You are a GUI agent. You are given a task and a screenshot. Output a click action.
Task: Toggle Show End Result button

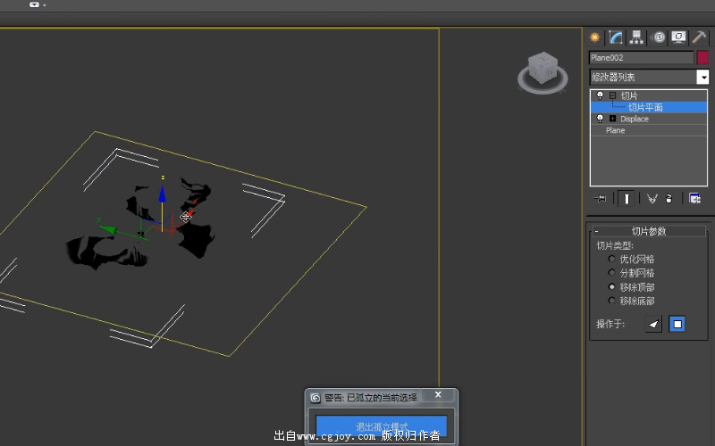tap(627, 198)
